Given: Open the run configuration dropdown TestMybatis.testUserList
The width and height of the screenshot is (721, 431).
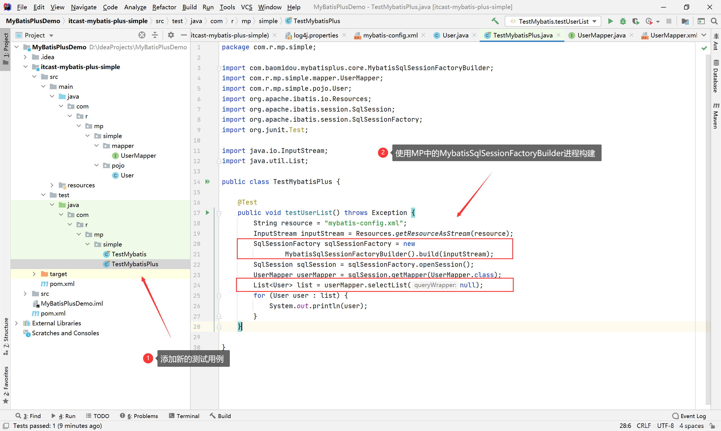Looking at the screenshot, I should tap(553, 21).
